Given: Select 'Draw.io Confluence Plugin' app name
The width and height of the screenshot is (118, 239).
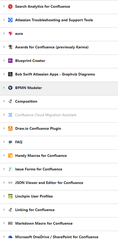Looking at the screenshot, I should point(38,128).
